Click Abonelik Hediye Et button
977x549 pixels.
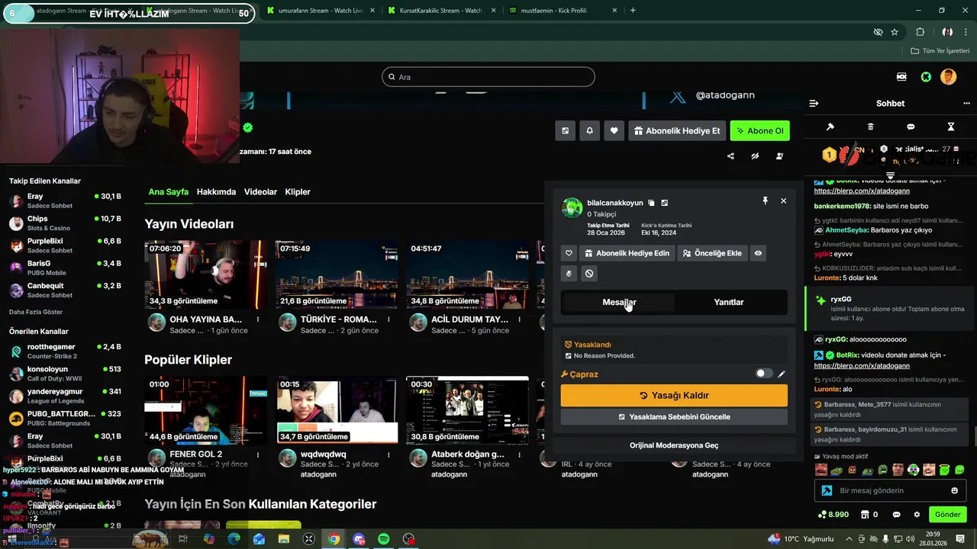(x=676, y=130)
